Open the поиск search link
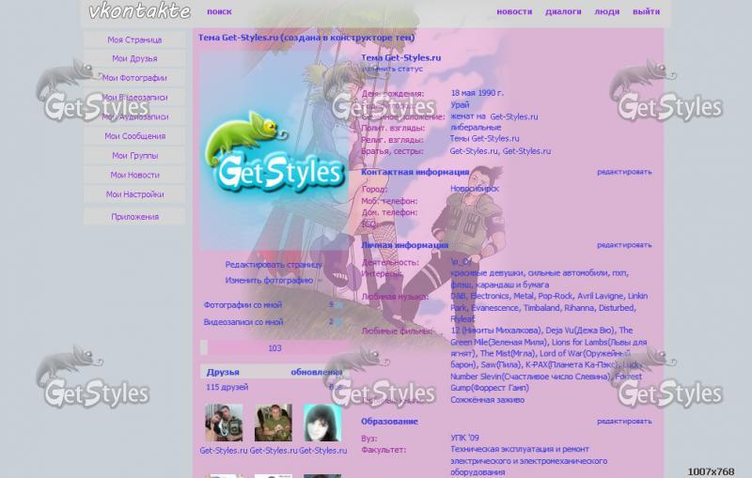752x478 pixels. point(219,12)
